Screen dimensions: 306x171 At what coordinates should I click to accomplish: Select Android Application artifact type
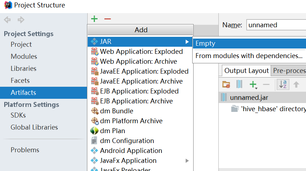pos(140,151)
